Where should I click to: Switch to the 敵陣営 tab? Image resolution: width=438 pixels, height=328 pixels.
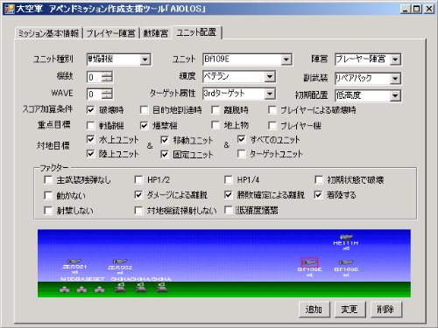click(x=156, y=33)
